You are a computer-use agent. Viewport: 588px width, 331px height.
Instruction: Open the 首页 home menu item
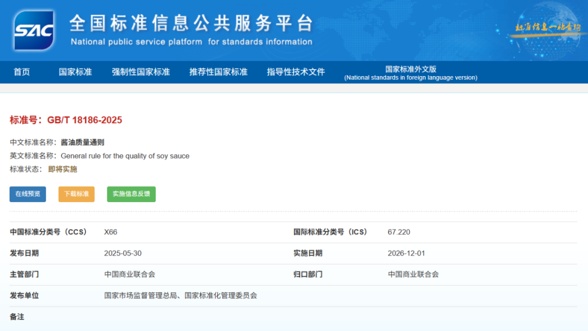click(22, 72)
